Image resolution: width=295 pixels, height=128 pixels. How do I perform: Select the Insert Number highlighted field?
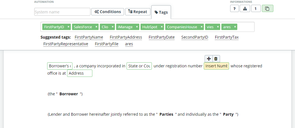216,66
